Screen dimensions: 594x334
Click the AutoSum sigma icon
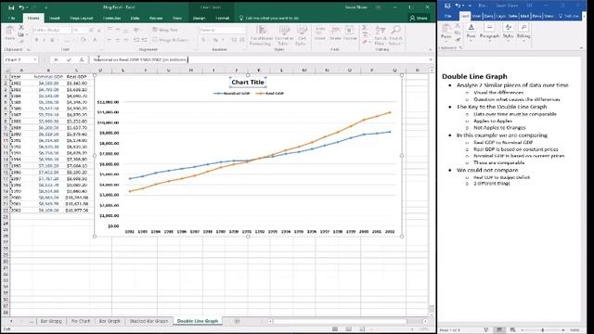point(365,28)
